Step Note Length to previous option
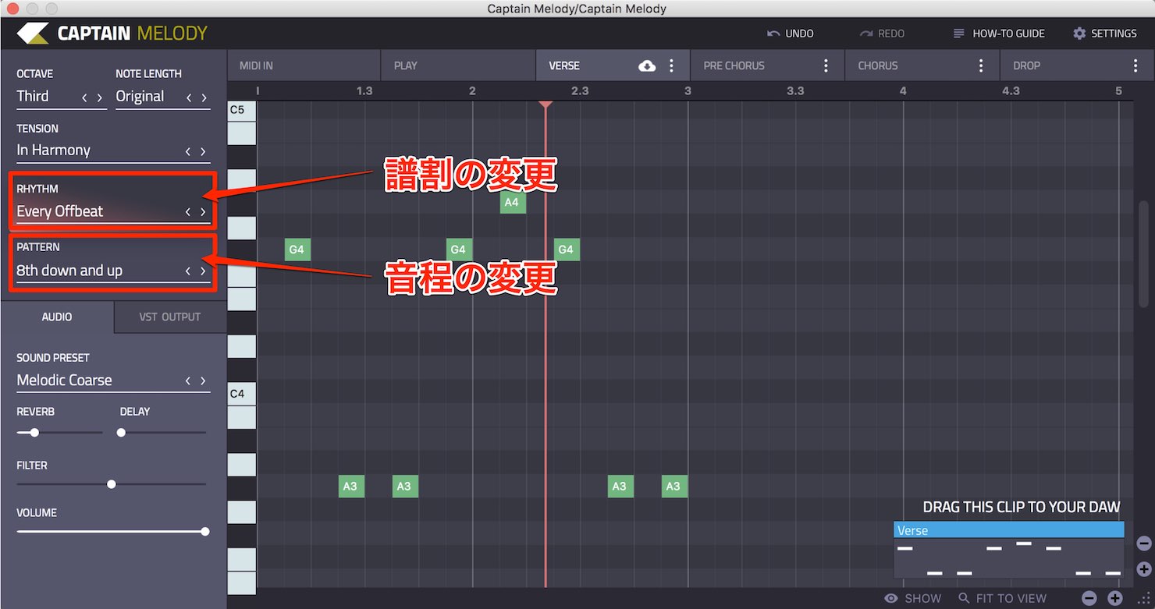Viewport: 1155px width, 609px height. point(189,98)
